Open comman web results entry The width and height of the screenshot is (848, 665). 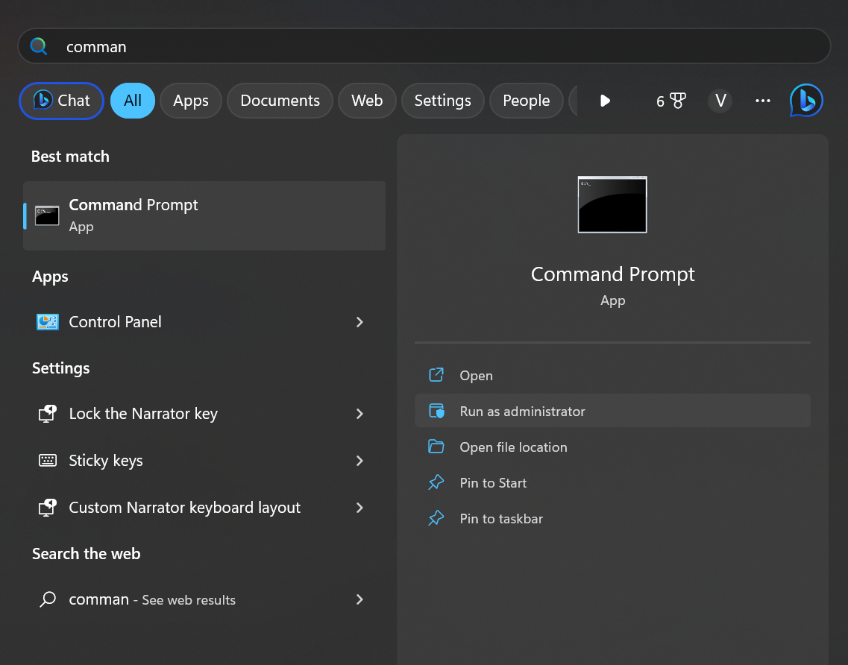[x=151, y=599]
